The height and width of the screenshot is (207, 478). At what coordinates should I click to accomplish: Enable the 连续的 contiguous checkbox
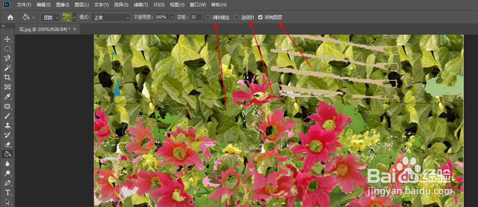pyautogui.click(x=237, y=17)
